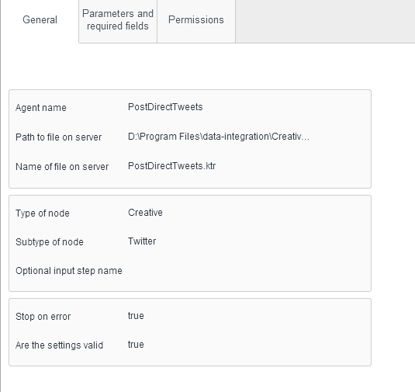Click the empty optional input step value
Screen dimensions: 415x392
click(x=246, y=271)
